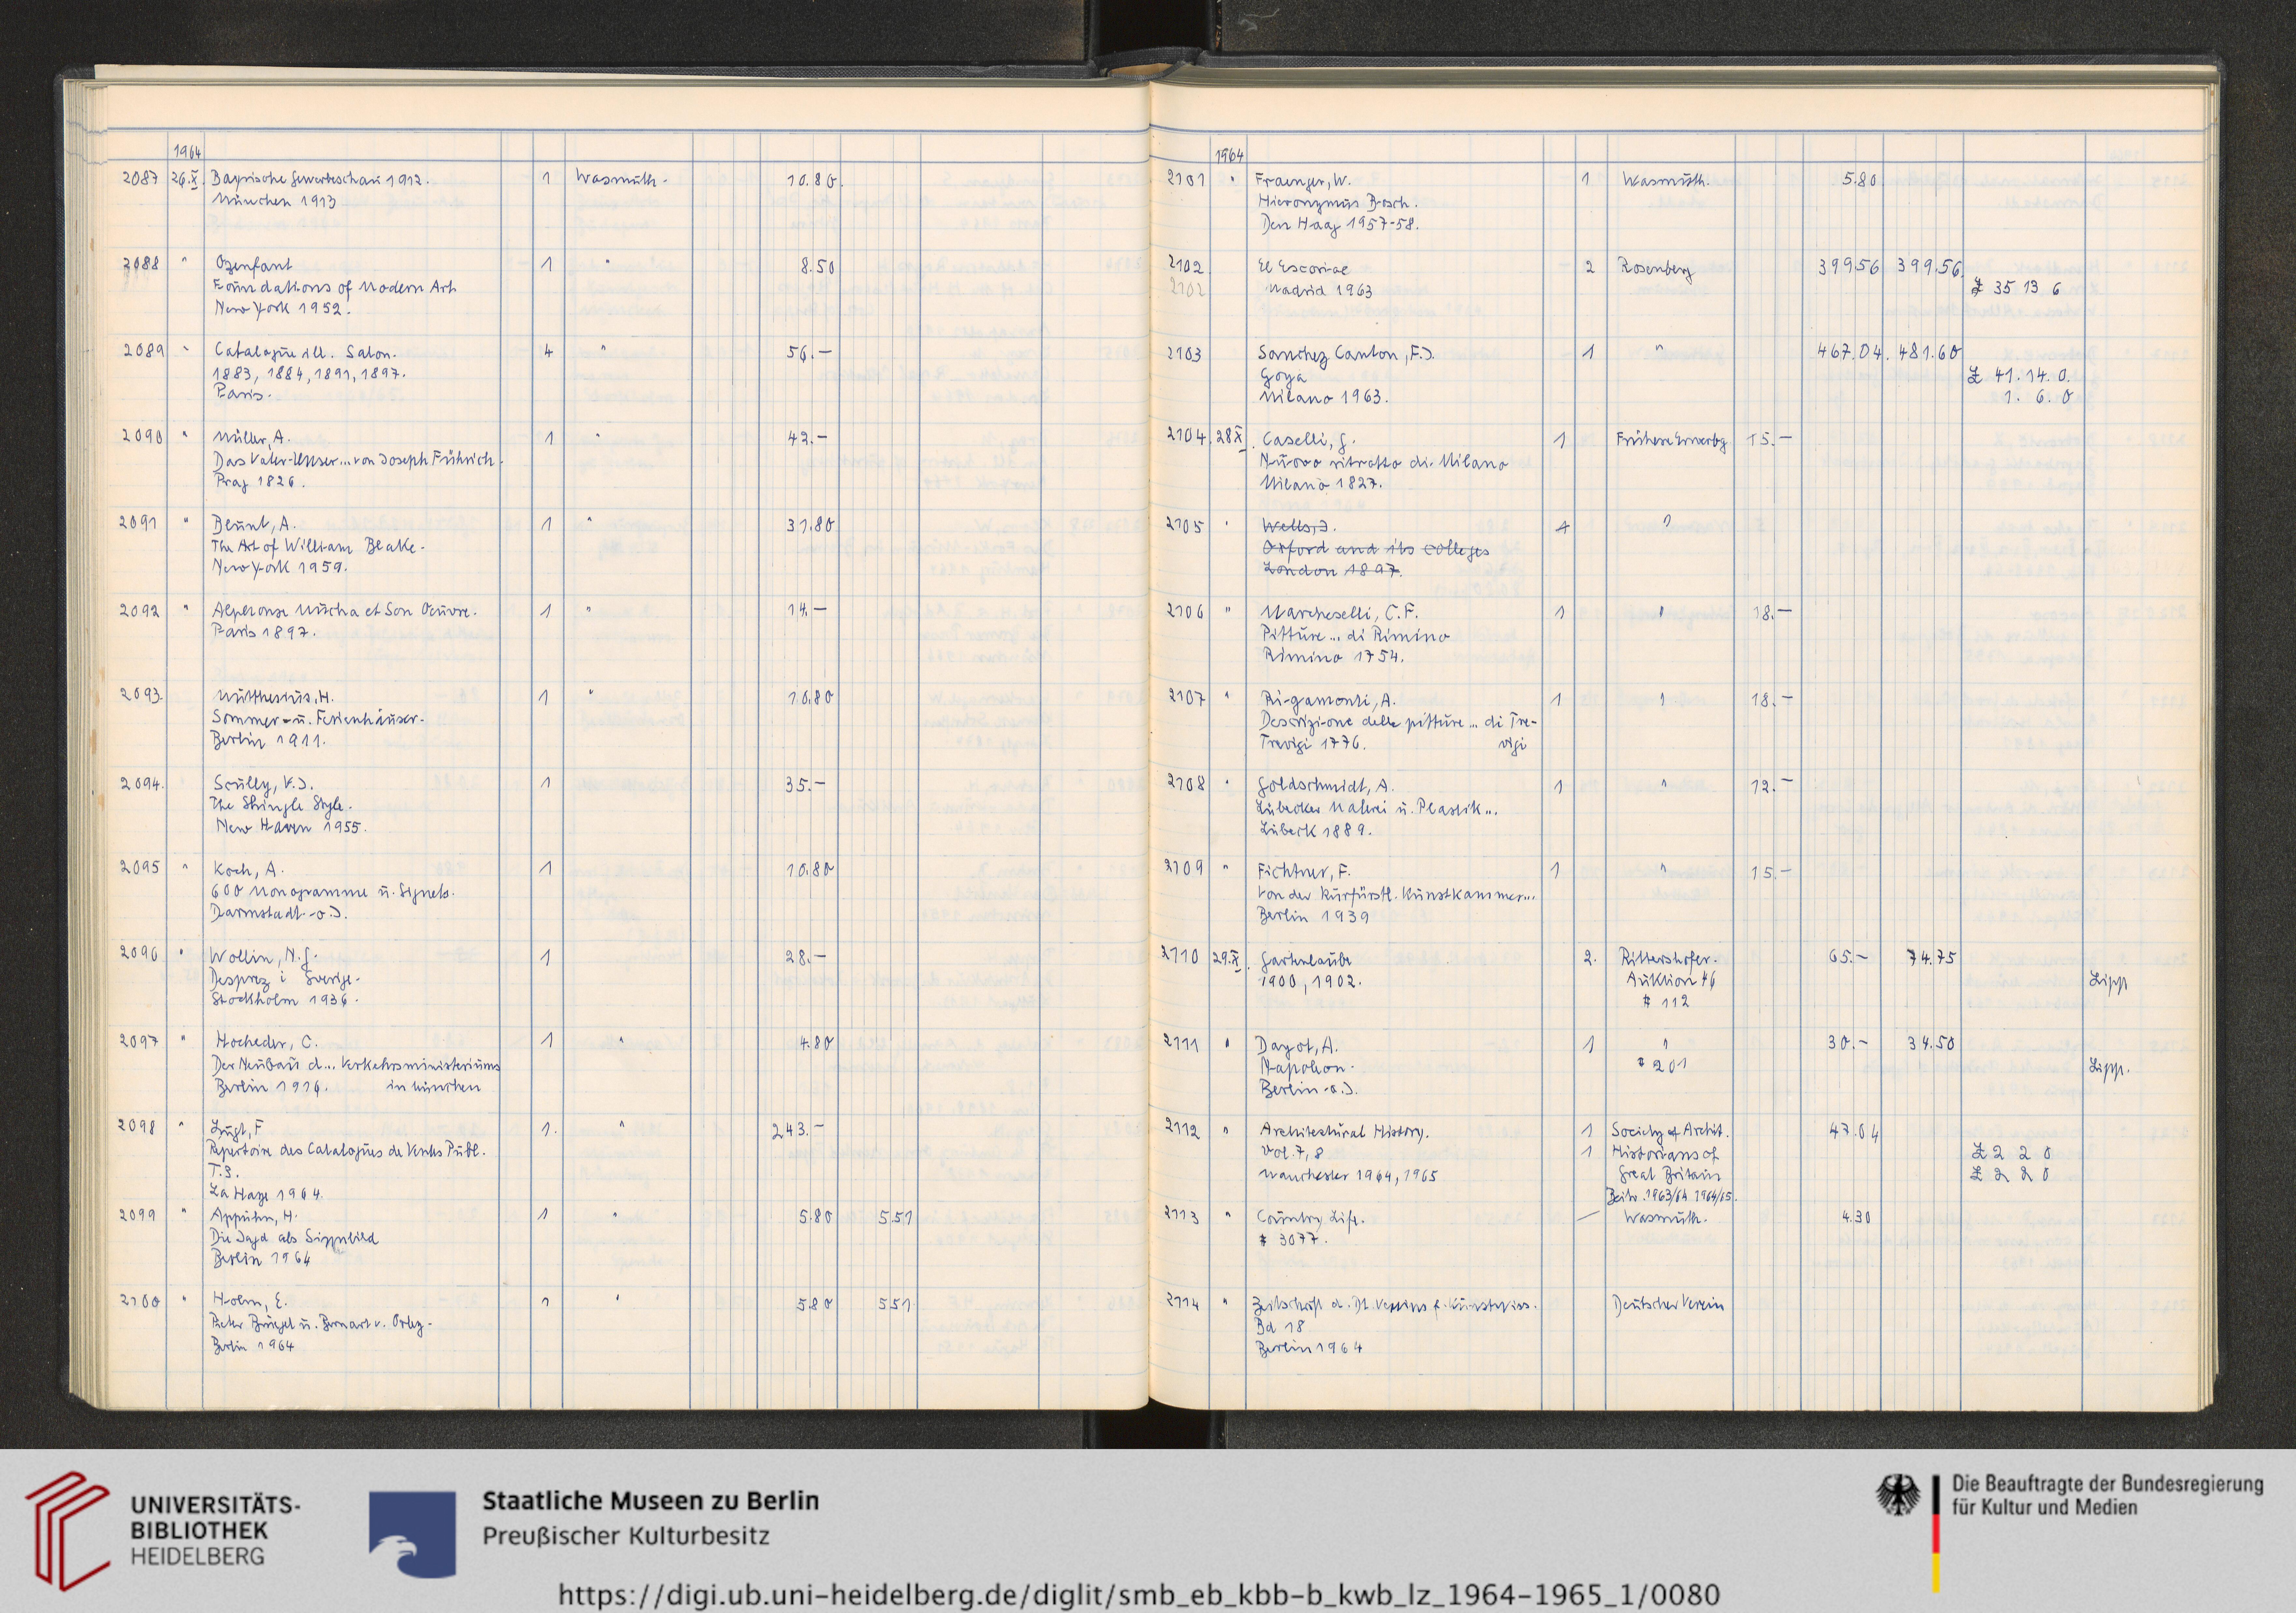Click entry 'Foundations of Modern Art'

pos(335,288)
